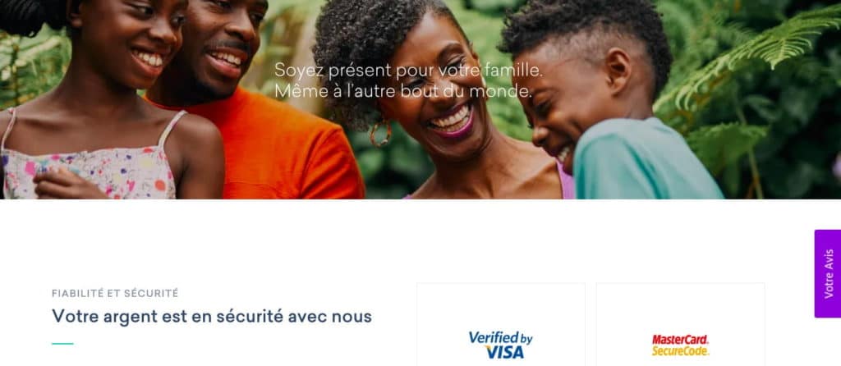This screenshot has width=841, height=366.
Task: Click the yellow SecureCode text in logo
Action: coord(680,351)
